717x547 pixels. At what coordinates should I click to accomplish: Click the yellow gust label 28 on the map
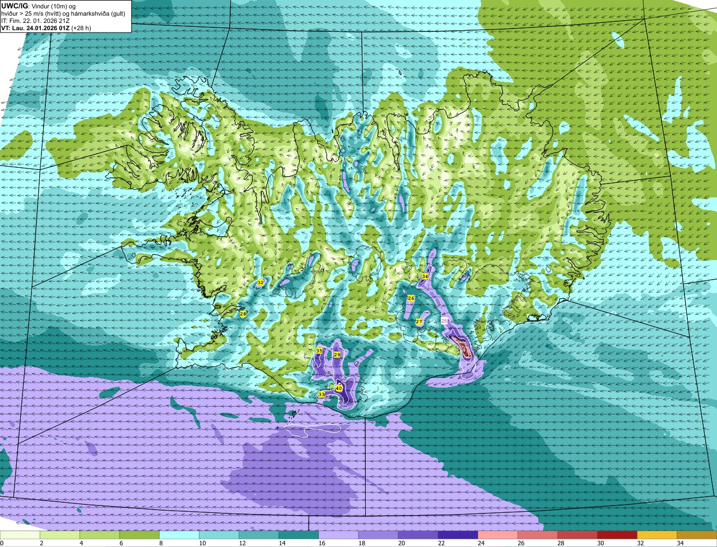[x=243, y=314]
